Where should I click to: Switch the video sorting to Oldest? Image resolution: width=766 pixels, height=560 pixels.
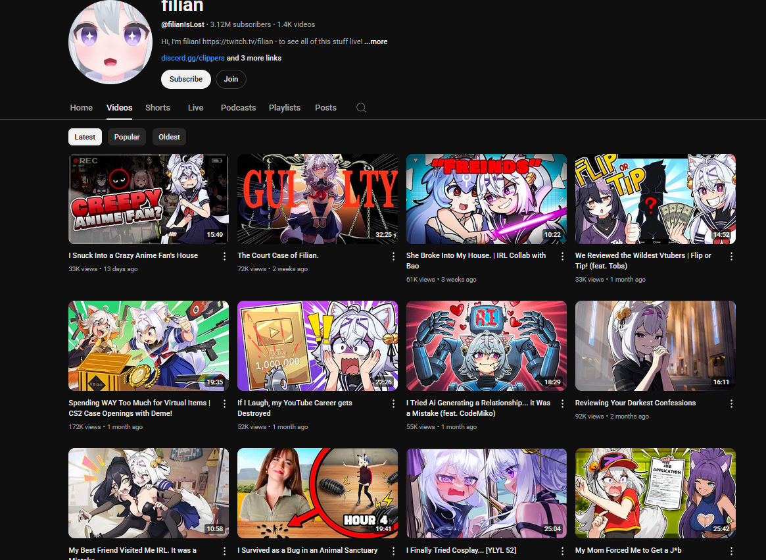(x=169, y=137)
